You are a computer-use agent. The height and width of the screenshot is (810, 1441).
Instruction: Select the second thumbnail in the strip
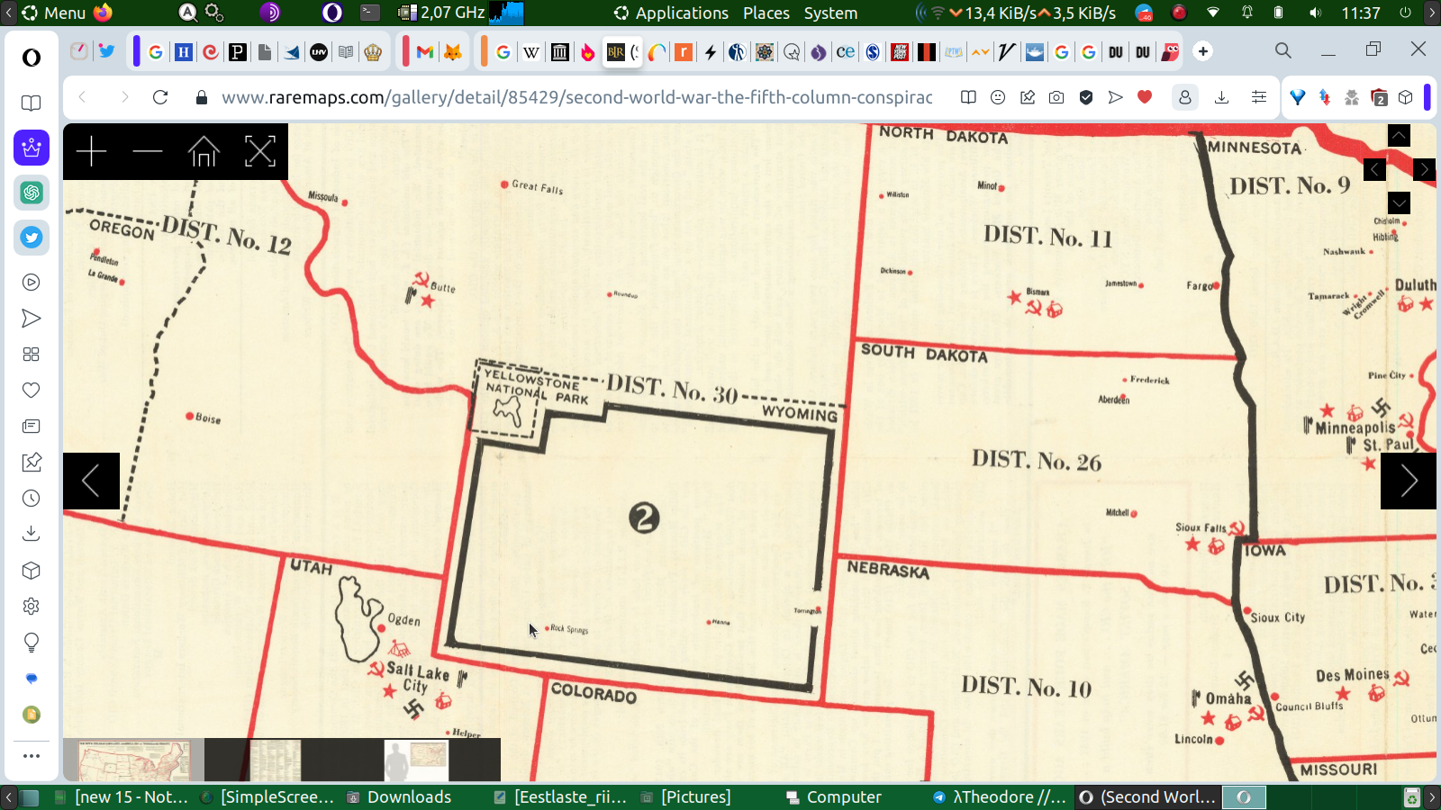pos(276,760)
